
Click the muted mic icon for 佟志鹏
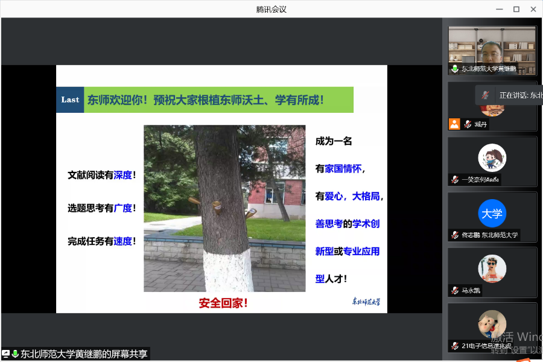pyautogui.click(x=454, y=235)
